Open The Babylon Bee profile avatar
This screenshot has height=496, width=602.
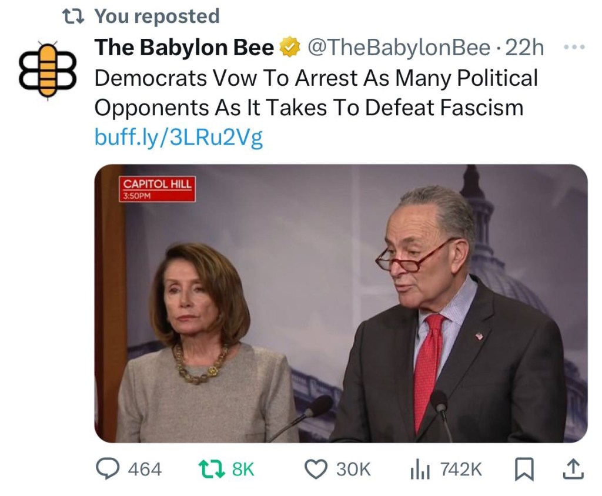pos(47,69)
